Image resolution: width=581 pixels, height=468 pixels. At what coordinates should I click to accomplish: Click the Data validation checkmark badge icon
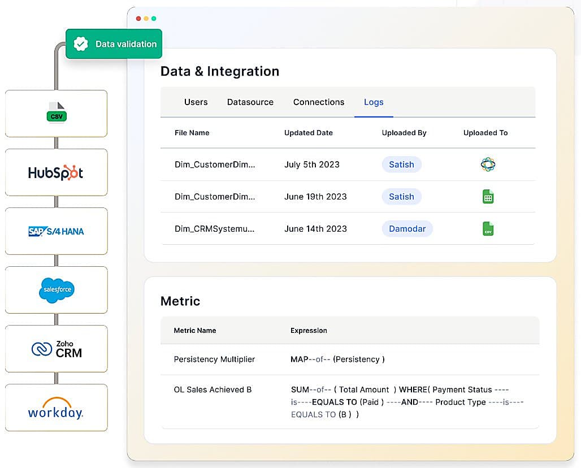81,44
